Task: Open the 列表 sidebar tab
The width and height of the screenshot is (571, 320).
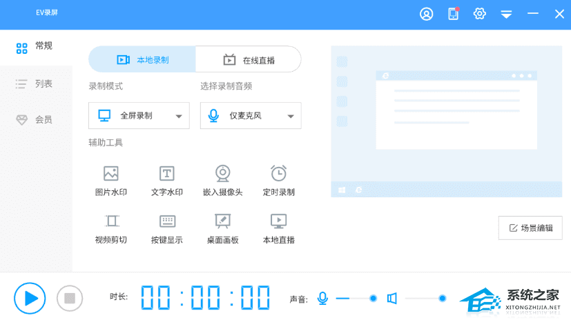Action: pos(36,84)
